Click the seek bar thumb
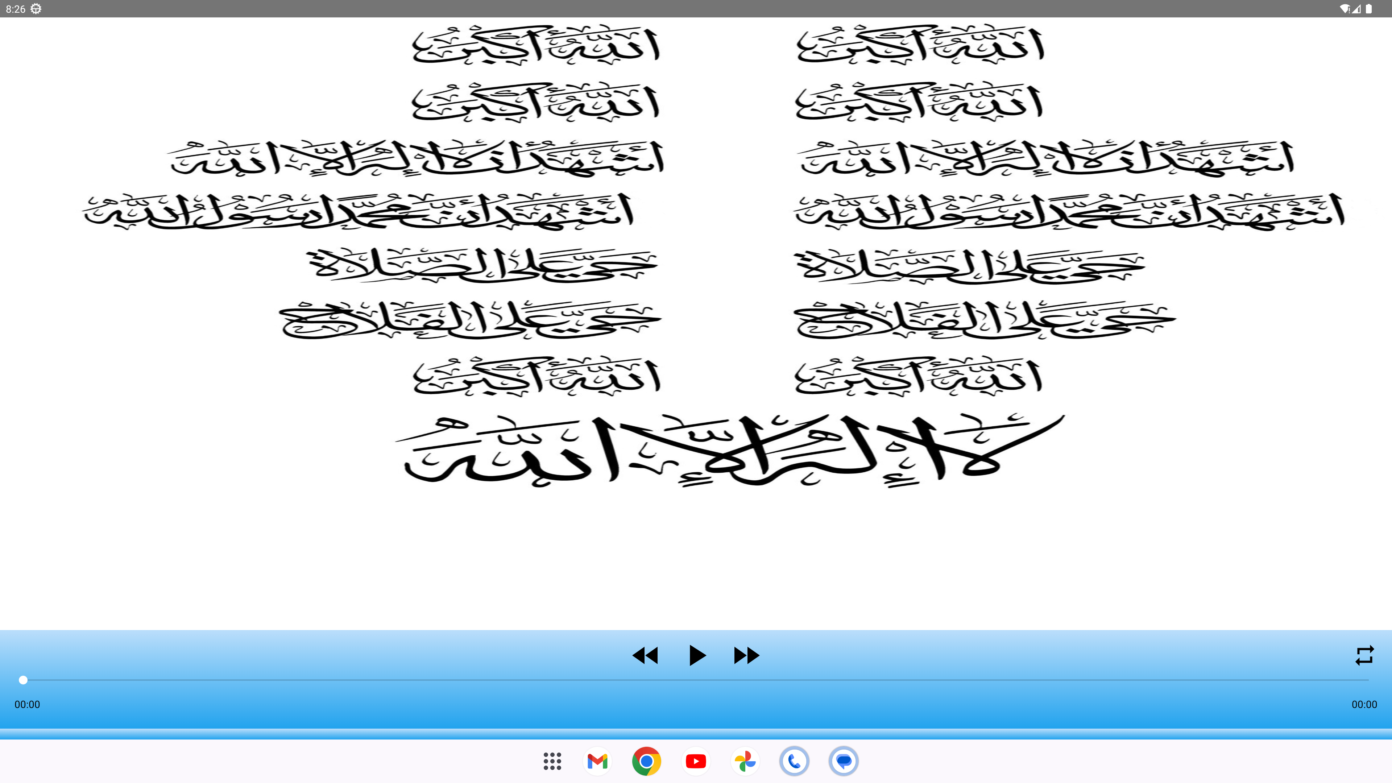Viewport: 1392px width, 783px height. [x=23, y=680]
